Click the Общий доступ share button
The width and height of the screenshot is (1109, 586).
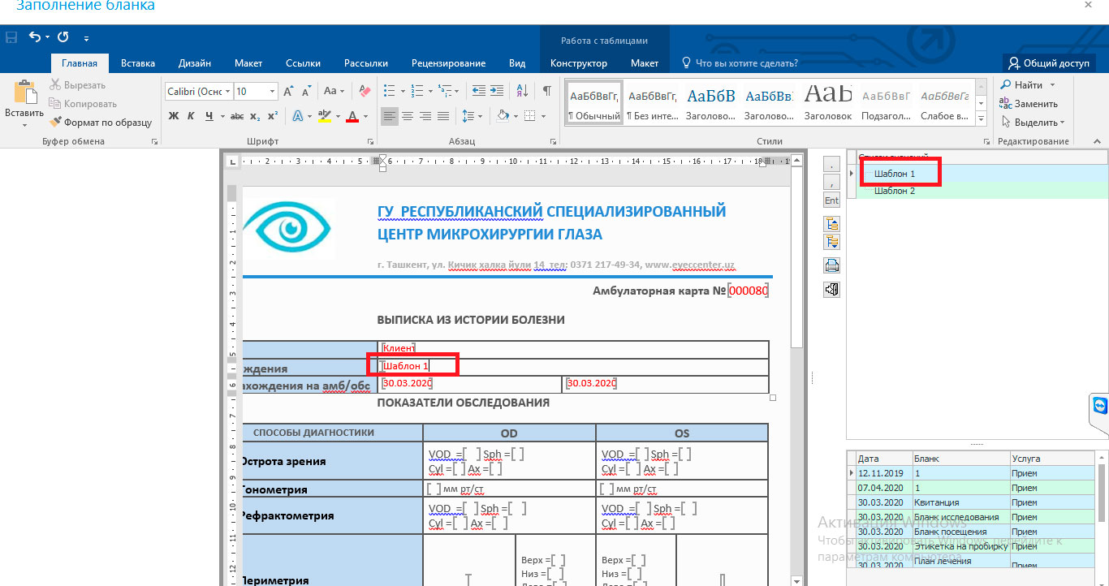pos(1050,63)
